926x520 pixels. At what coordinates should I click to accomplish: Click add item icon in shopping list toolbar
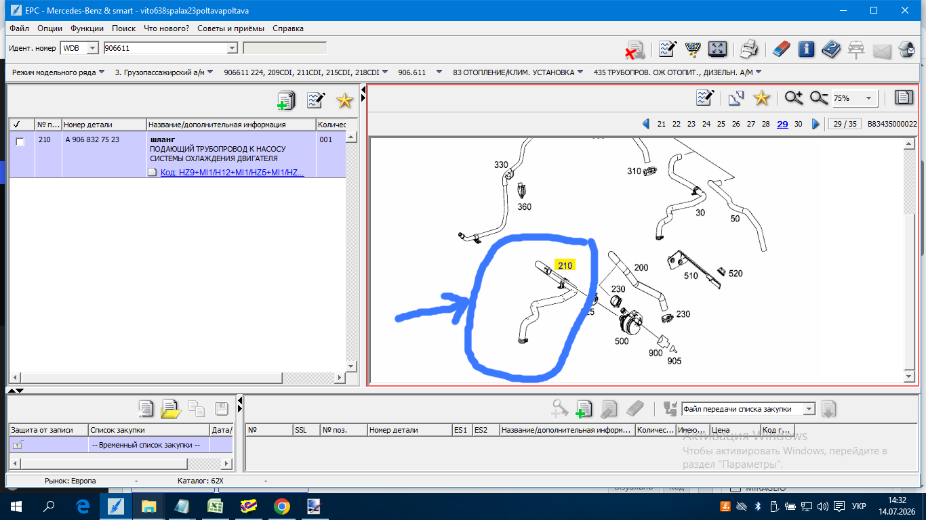584,408
